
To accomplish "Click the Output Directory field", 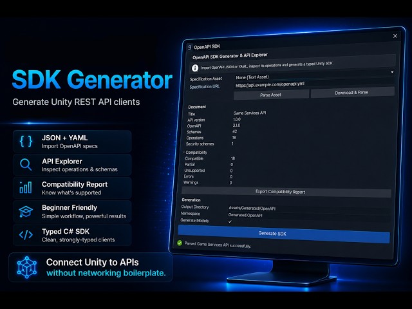I will click(x=309, y=209).
